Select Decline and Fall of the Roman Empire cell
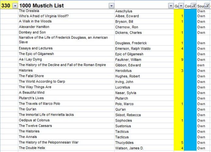Screen dimensions: 211x152 tap(66, 65)
